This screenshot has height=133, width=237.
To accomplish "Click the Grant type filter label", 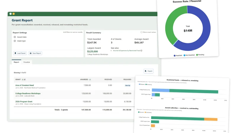I will tap(21, 41).
